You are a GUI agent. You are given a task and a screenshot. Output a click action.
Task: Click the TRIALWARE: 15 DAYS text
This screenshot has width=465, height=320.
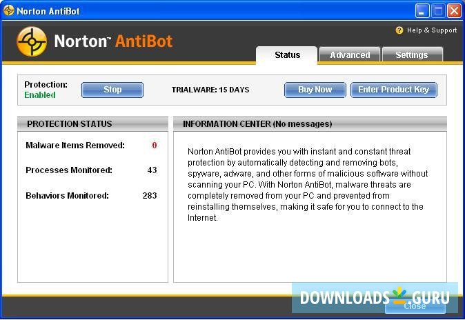(210, 90)
